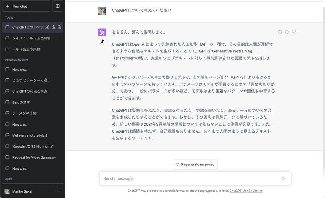Viewport: 325px width, 198px height.
Task: Open chat Bardの意味
Action: [33, 102]
